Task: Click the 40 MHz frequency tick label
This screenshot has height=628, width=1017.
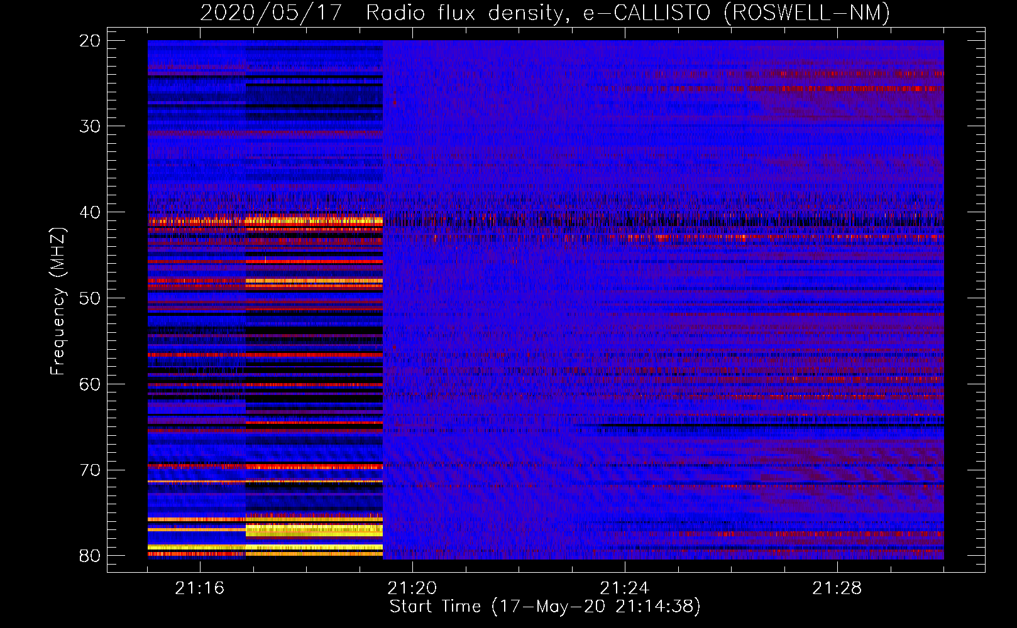Action: click(x=90, y=212)
